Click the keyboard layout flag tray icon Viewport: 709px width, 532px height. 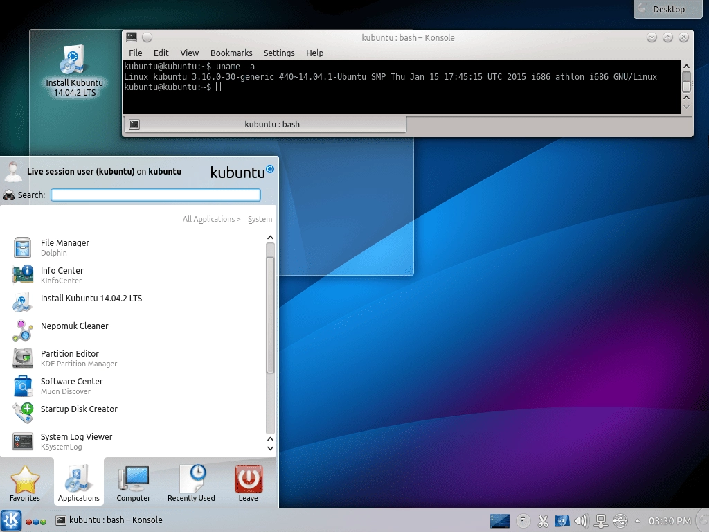(562, 521)
